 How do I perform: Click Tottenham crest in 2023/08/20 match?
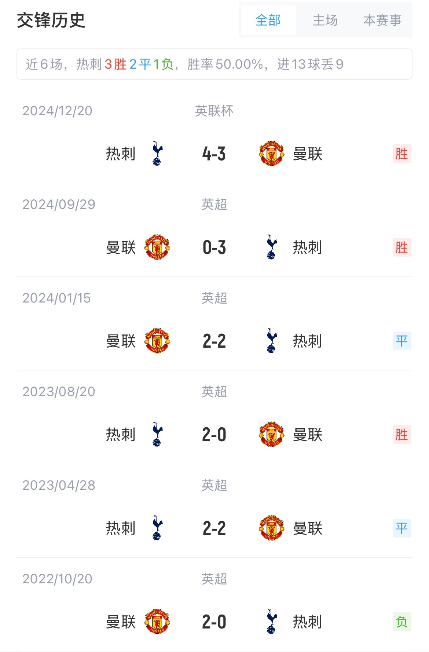(157, 434)
